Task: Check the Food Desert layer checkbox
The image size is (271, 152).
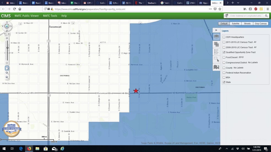Action: pos(224,57)
